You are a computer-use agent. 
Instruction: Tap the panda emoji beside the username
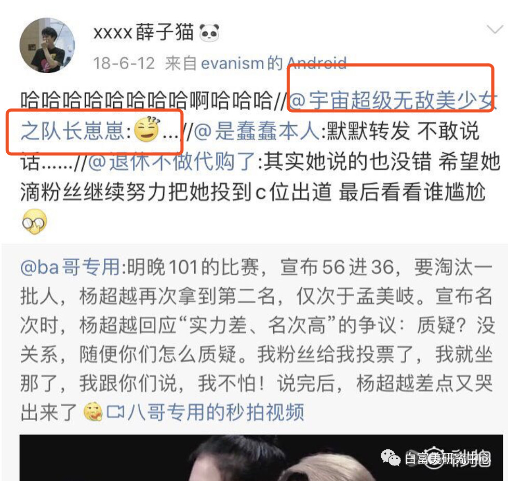point(209,33)
